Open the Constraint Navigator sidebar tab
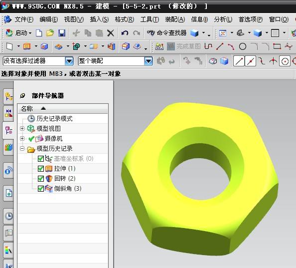 pyautogui.click(x=8, y=113)
